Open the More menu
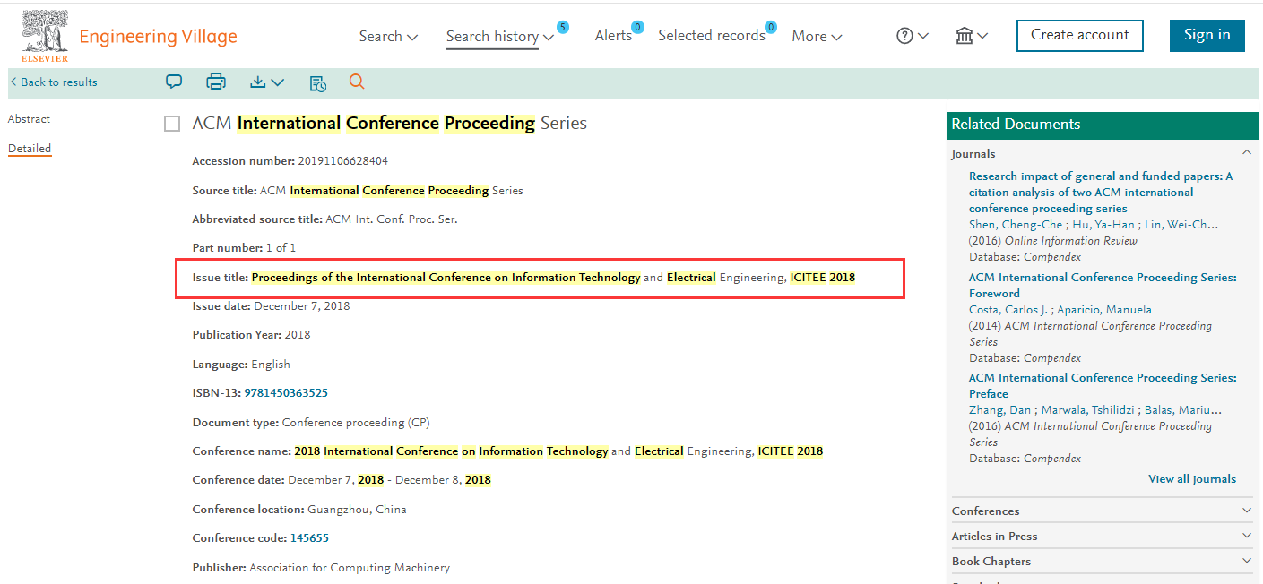The image size is (1263, 584). coord(817,36)
